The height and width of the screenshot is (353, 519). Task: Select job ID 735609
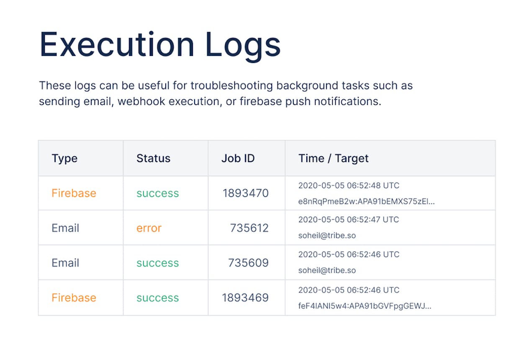pos(248,263)
